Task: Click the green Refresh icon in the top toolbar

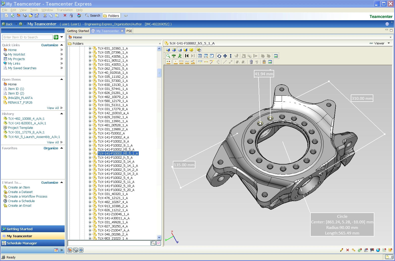Action: click(x=12, y=16)
